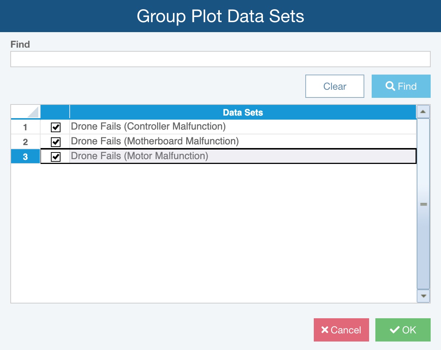Toggle the Motor Malfunction data set checkbox

pyautogui.click(x=56, y=157)
